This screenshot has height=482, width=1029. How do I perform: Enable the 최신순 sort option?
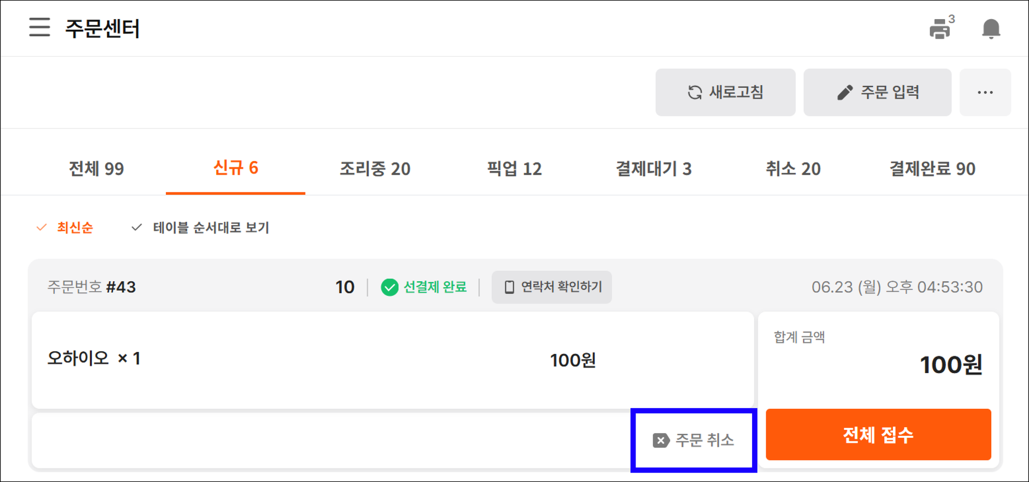click(65, 227)
